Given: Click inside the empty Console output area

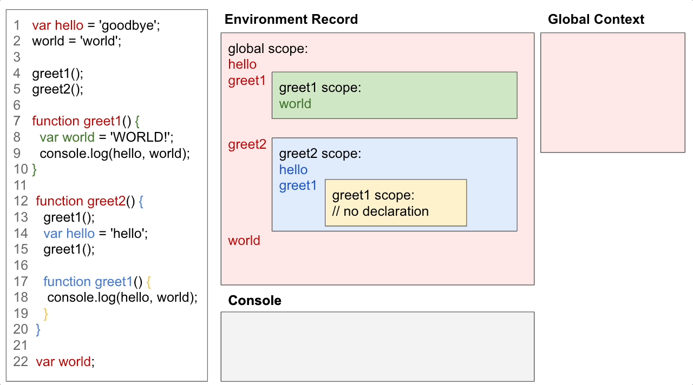Looking at the screenshot, I should tap(376, 346).
